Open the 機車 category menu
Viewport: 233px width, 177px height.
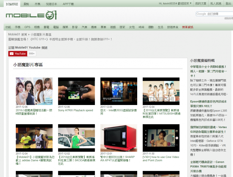[94, 27]
